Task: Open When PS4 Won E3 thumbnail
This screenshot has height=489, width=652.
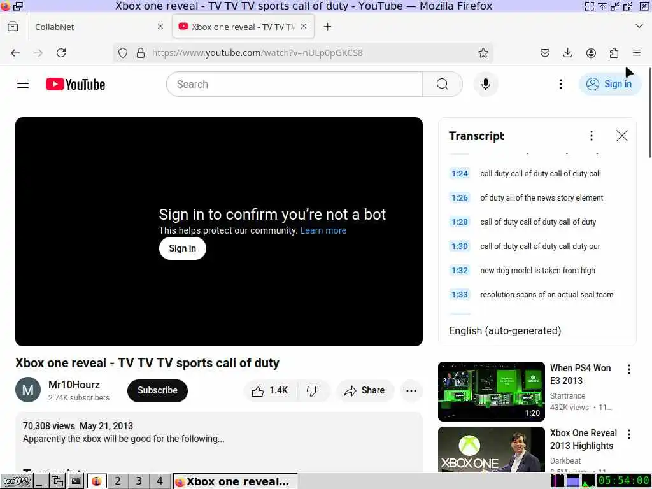Action: point(491,392)
